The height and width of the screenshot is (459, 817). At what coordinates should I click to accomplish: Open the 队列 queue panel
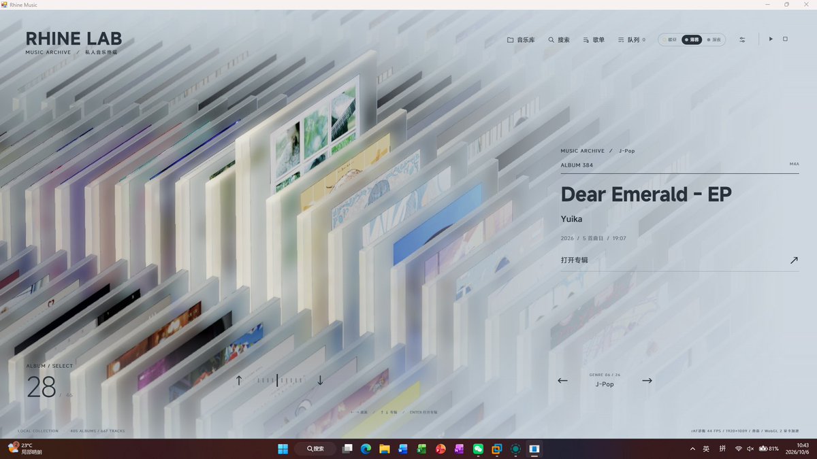631,40
